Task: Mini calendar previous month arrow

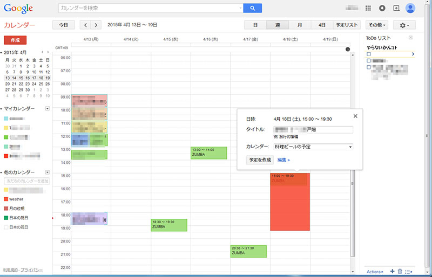Action: (42, 52)
